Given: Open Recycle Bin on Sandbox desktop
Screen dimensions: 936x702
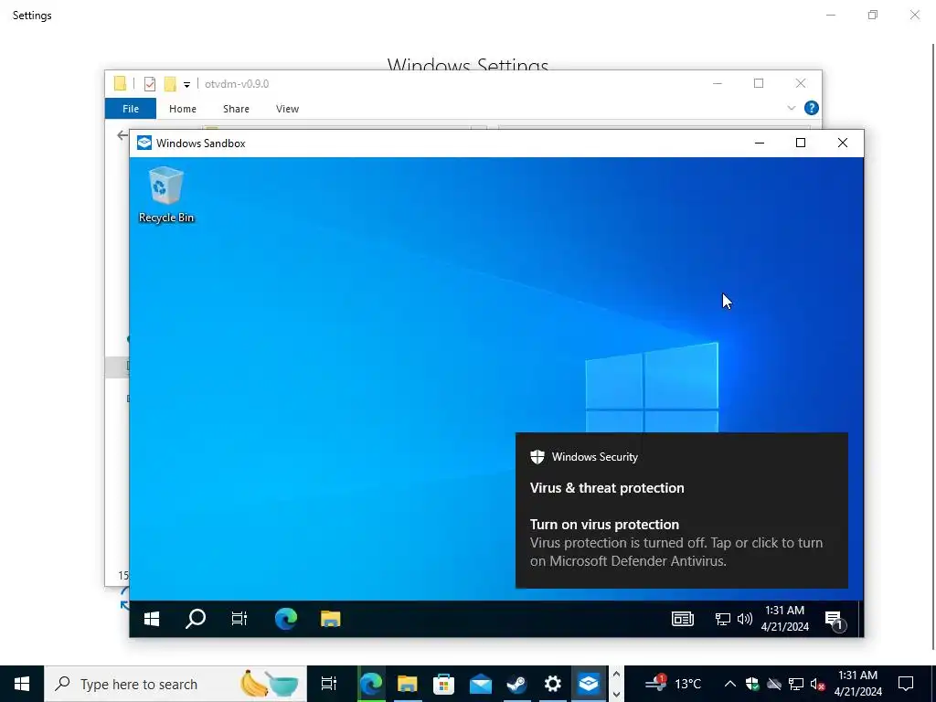Looking at the screenshot, I should click(x=166, y=195).
